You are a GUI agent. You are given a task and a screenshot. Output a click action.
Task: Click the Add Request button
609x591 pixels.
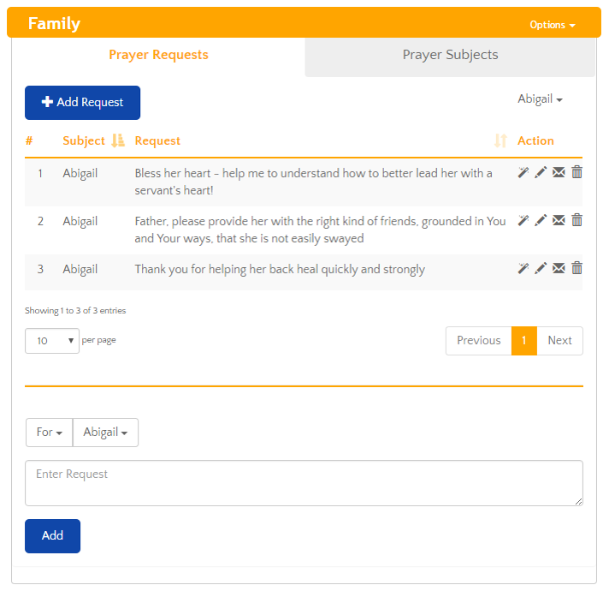pyautogui.click(x=82, y=103)
